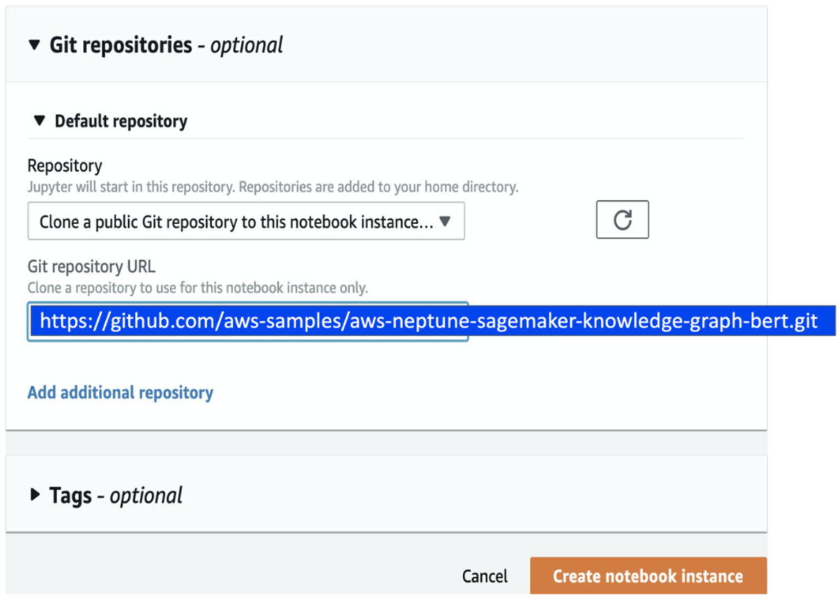Click the Git repositories optional heading
This screenshot has height=598, width=837.
[166, 45]
